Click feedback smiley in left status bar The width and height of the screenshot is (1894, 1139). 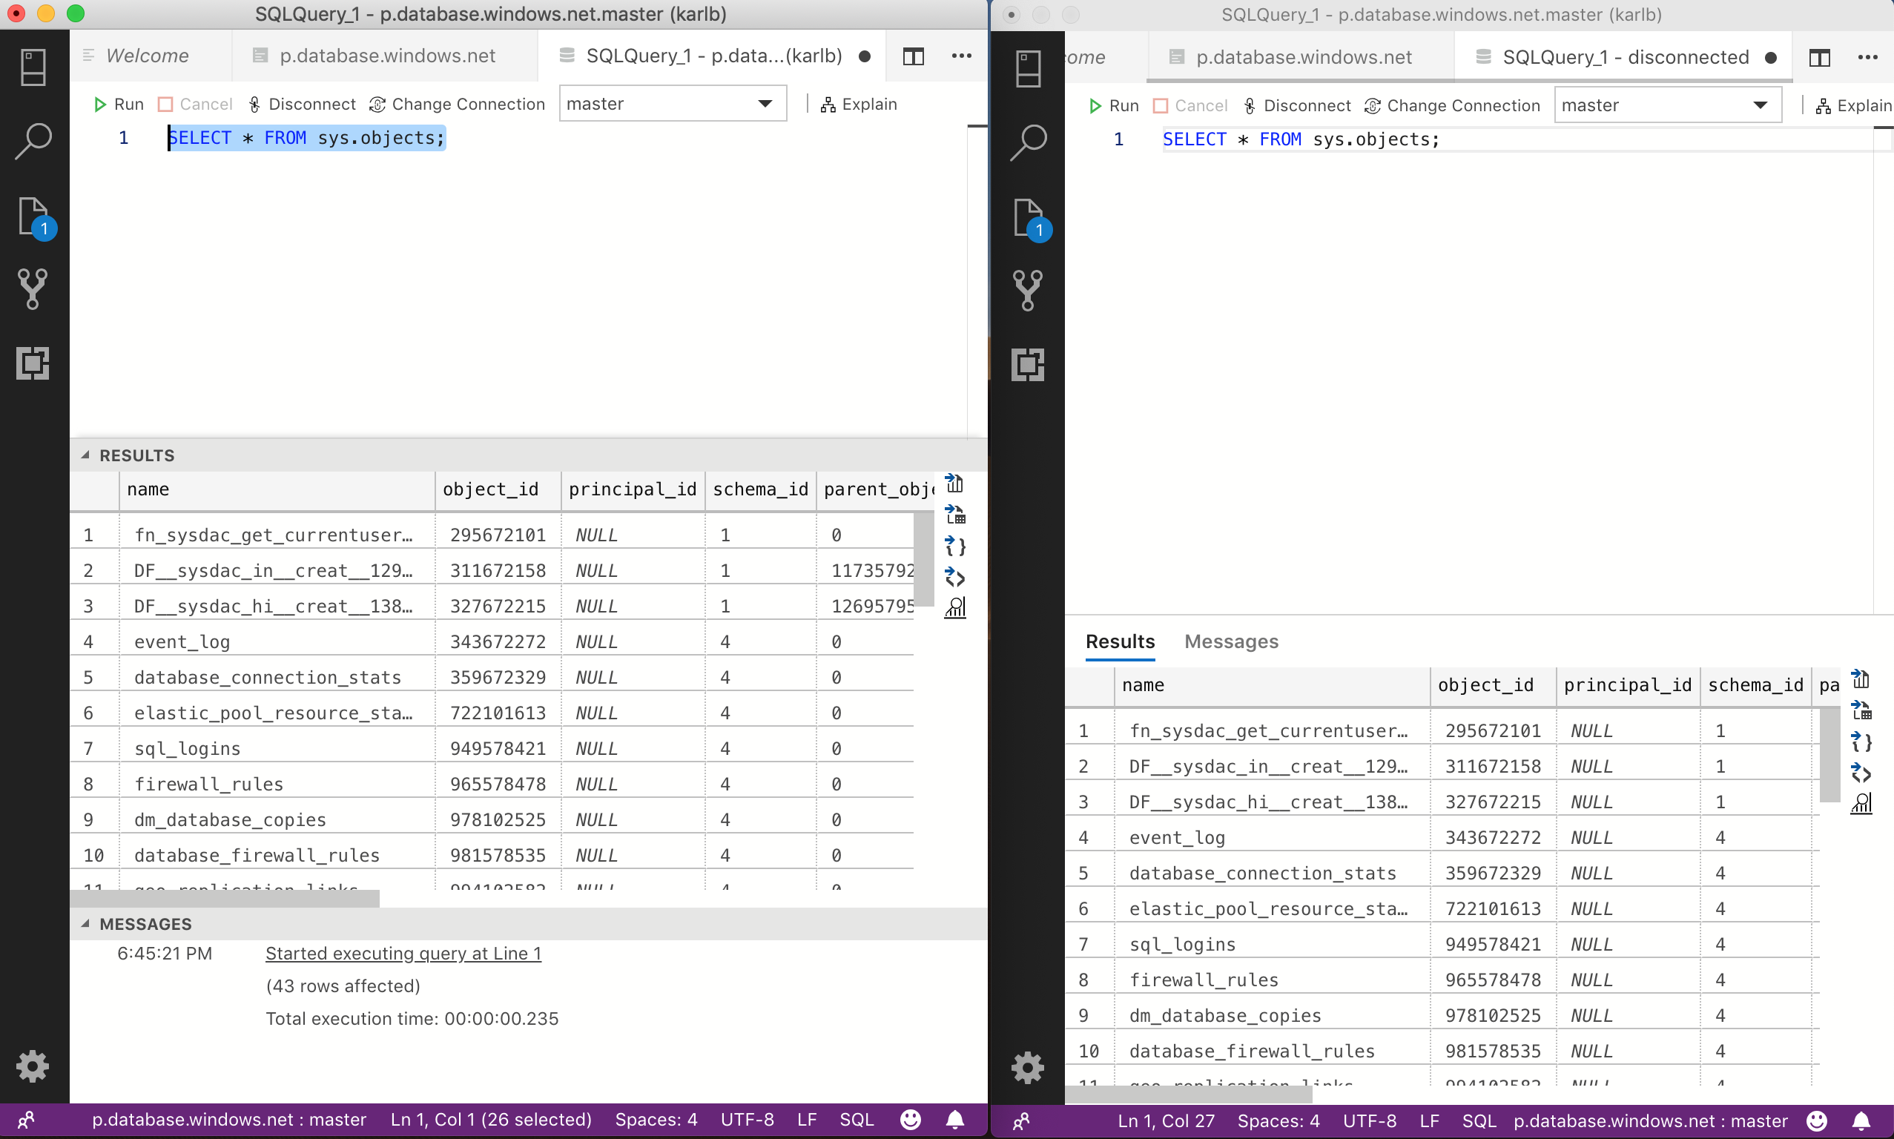[910, 1120]
